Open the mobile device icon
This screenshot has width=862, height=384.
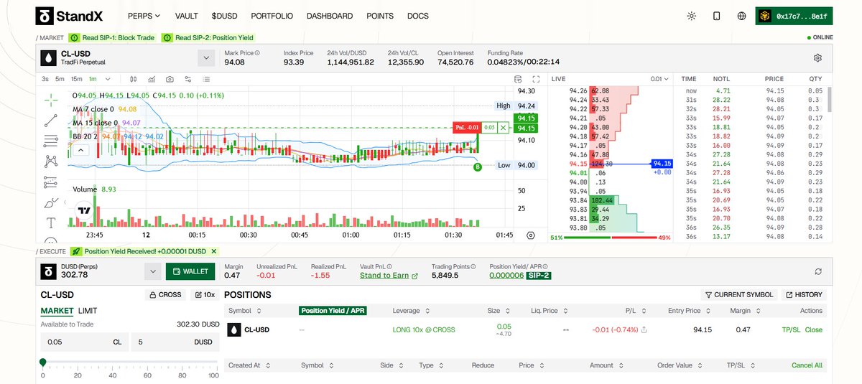pyautogui.click(x=716, y=16)
